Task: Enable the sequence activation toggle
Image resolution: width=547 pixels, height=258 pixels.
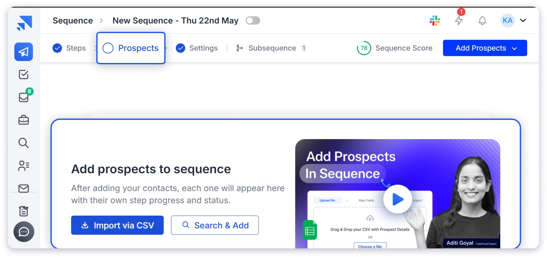Action: click(x=253, y=21)
